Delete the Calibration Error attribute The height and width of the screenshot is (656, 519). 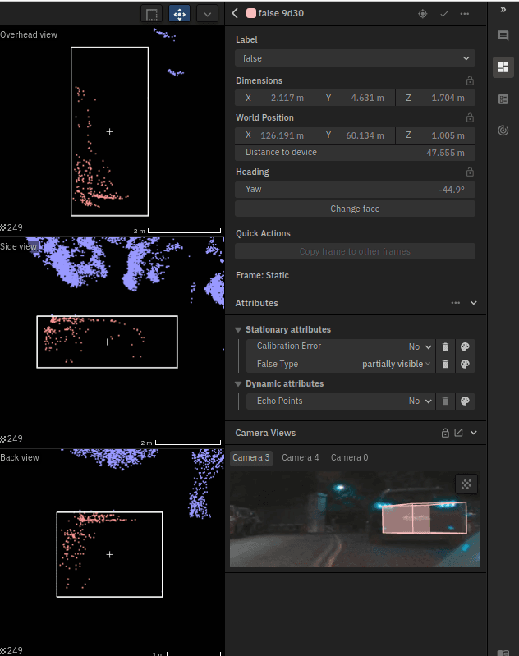(x=445, y=346)
